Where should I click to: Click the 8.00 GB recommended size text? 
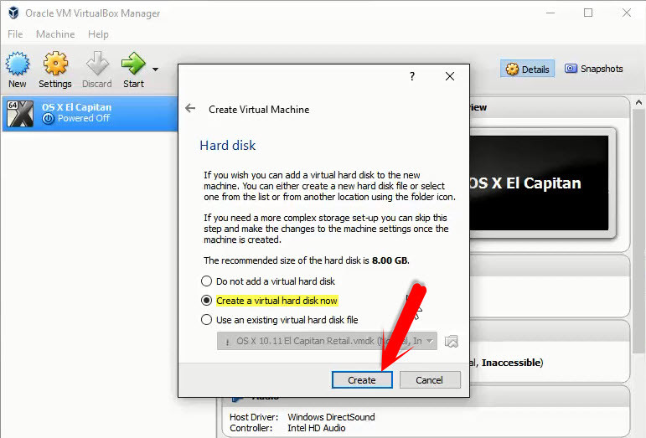point(390,260)
